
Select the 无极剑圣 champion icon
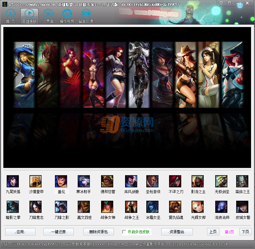tap(221, 181)
